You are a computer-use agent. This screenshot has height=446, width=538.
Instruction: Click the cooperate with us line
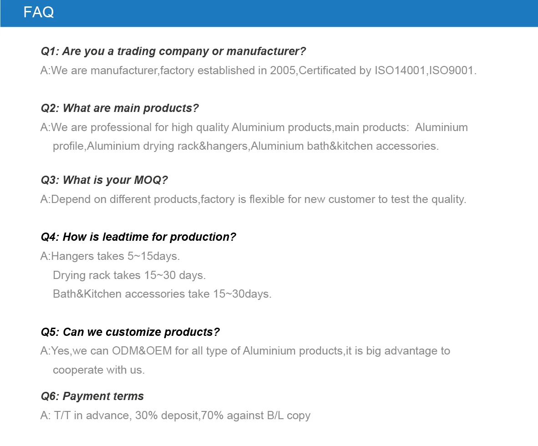[99, 370]
